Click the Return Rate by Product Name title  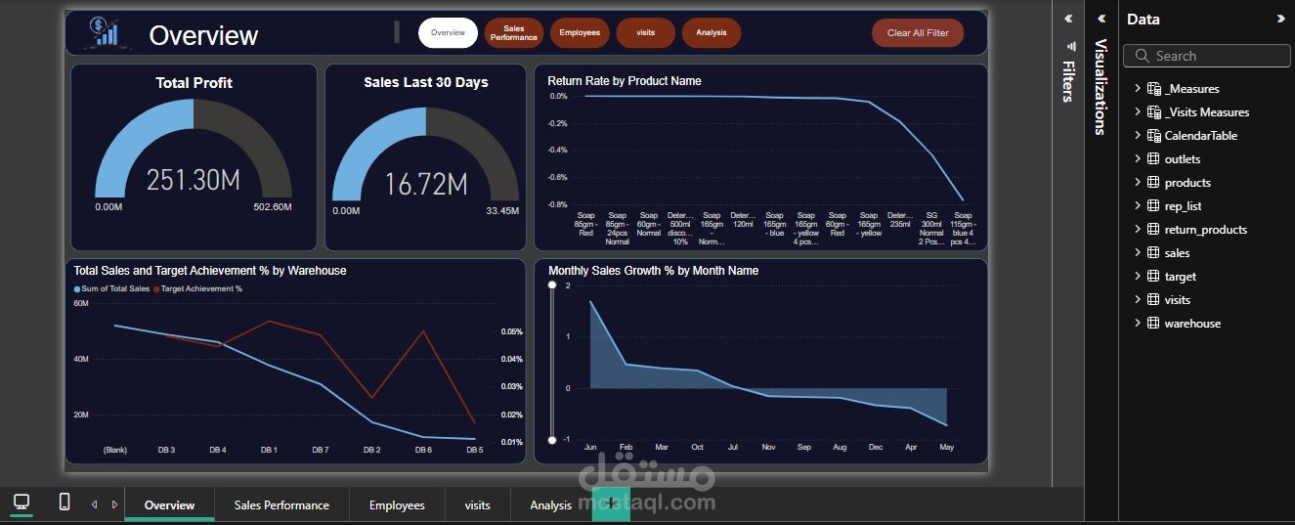625,81
